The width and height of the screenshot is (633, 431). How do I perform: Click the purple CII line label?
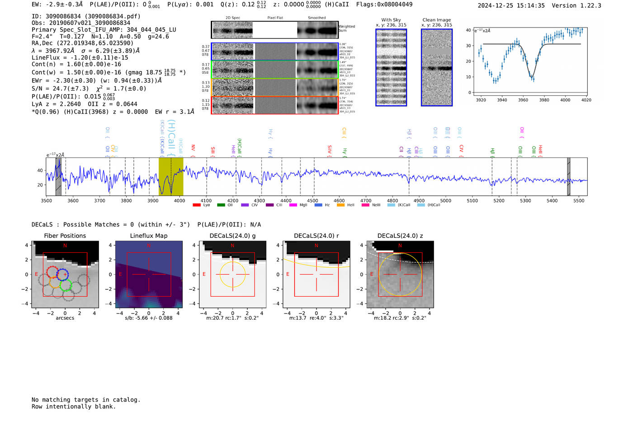(401, 152)
